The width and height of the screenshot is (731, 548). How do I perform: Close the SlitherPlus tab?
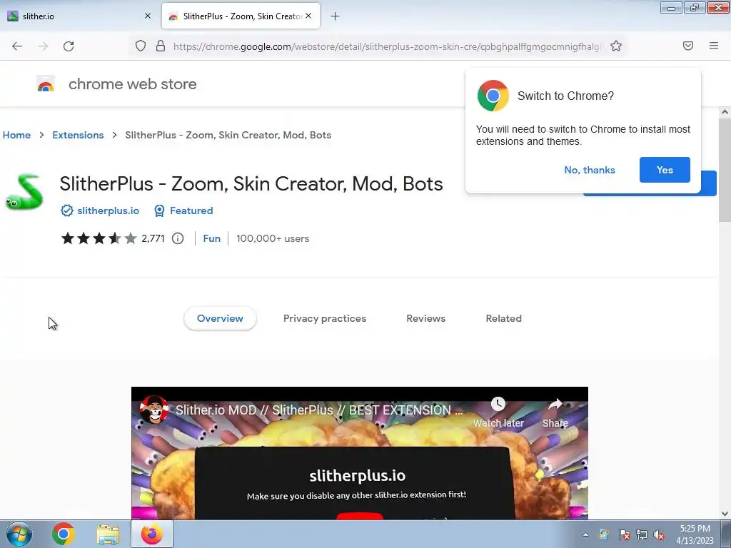[x=308, y=16]
